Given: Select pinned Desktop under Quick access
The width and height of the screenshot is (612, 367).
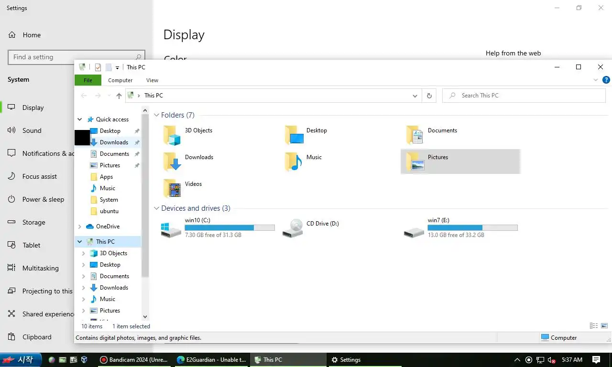Looking at the screenshot, I should (110, 131).
